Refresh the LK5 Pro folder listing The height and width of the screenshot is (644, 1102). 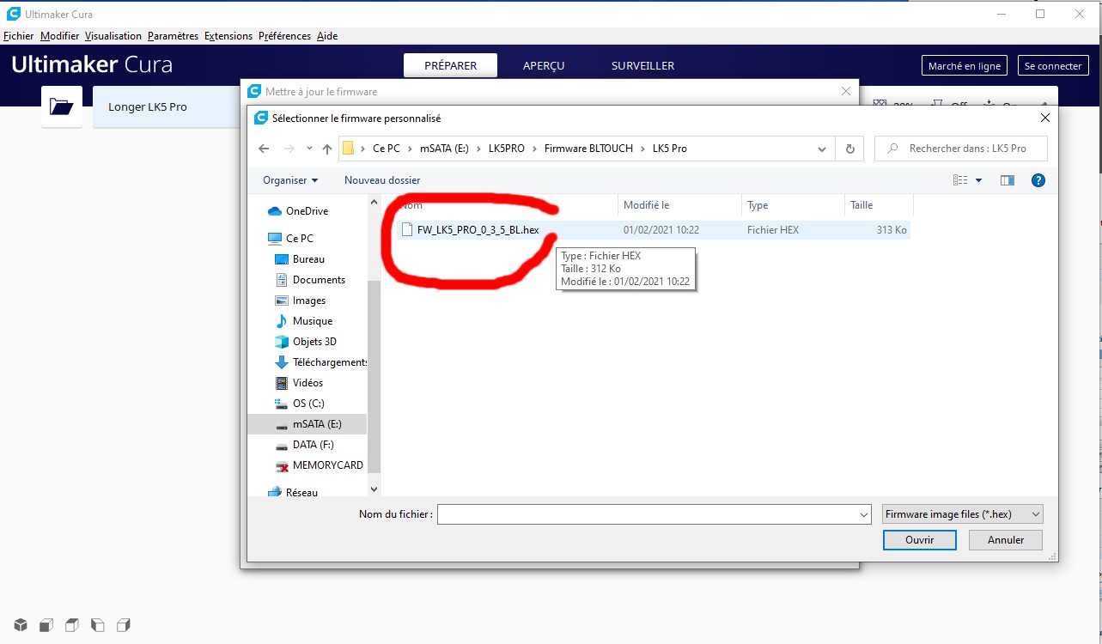tap(849, 149)
